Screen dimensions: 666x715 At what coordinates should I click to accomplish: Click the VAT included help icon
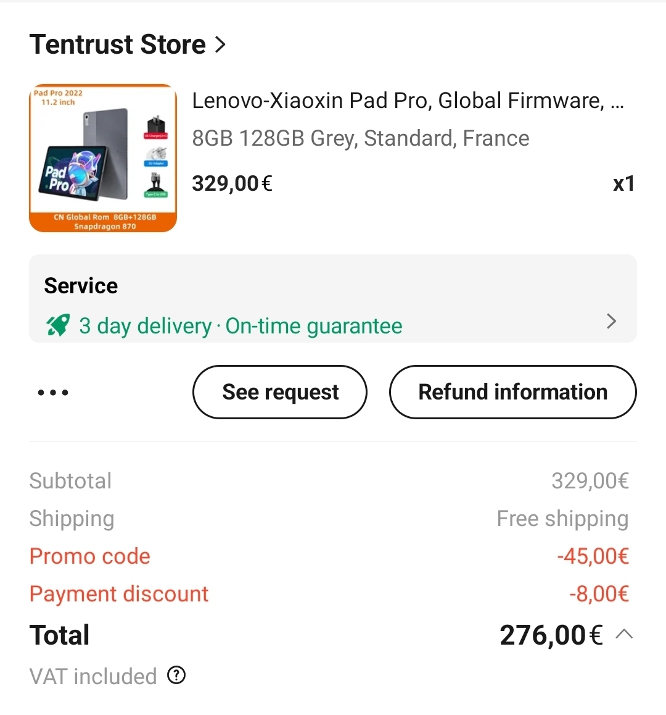(x=176, y=675)
